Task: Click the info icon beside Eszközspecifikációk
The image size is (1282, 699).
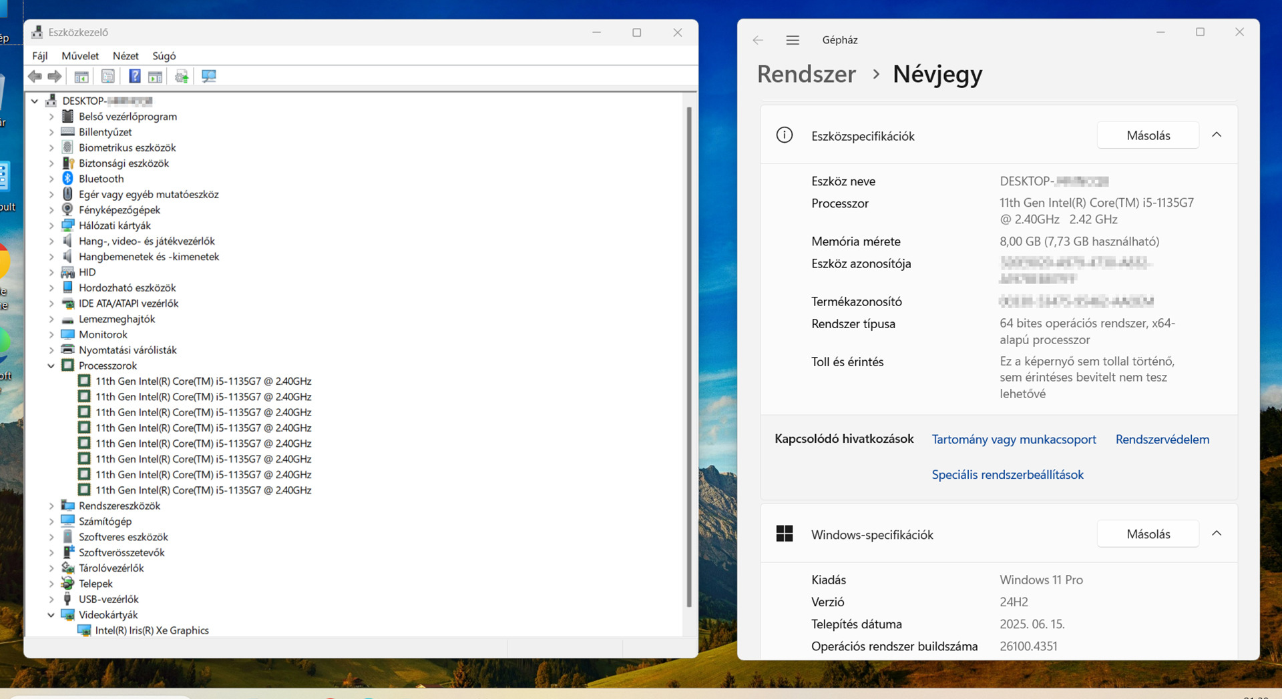Action: [785, 135]
